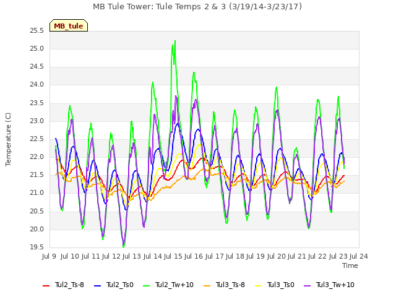
Task: Click the 21.5 y-axis tick label
Action: [x=37, y=175]
